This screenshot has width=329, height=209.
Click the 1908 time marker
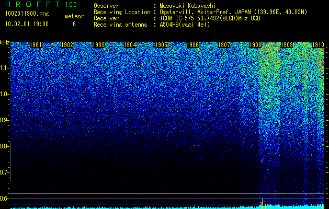pos(256,45)
